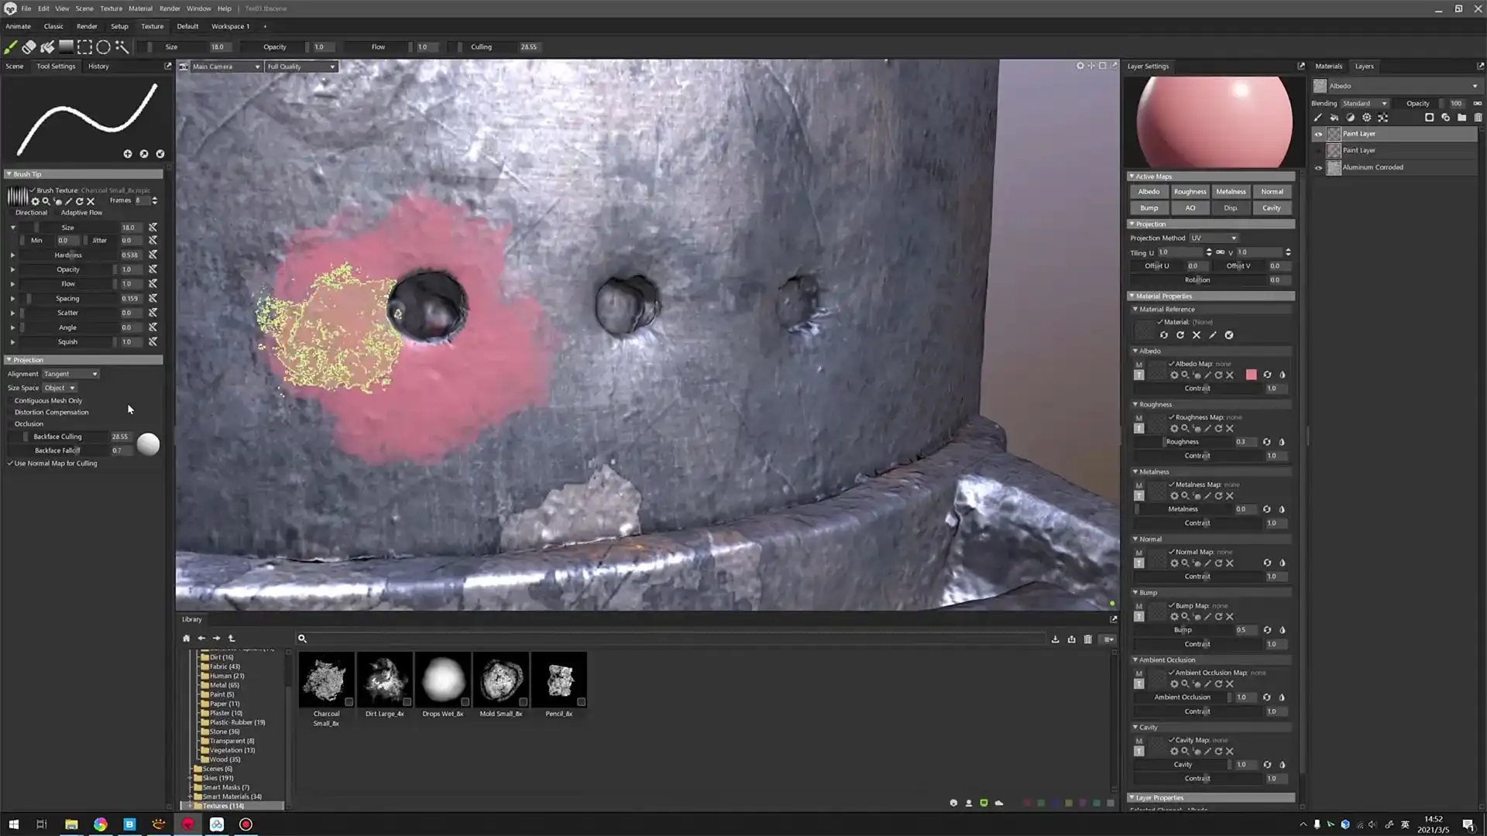Switch to the History tab
Image resolution: width=1487 pixels, height=836 pixels.
[98, 66]
